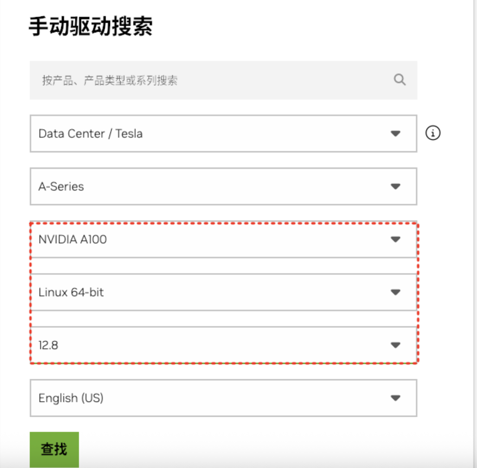The height and width of the screenshot is (468, 477).
Task: Click the arrow on the NVIDIA A100 row
Action: point(395,239)
